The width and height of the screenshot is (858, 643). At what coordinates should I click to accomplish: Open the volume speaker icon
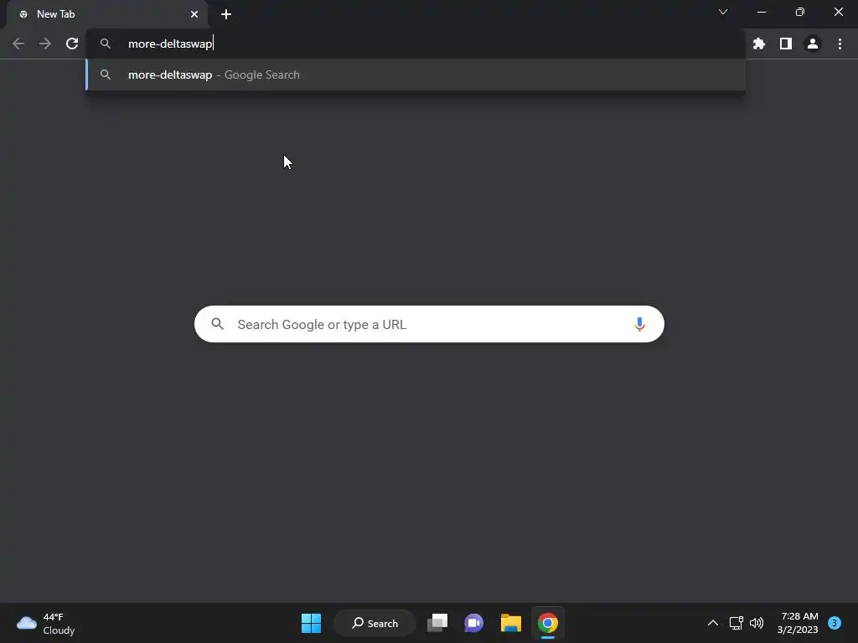click(x=757, y=623)
